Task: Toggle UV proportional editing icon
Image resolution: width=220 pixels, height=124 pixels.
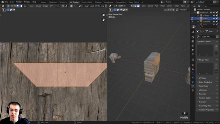Action: (x=71, y=6)
